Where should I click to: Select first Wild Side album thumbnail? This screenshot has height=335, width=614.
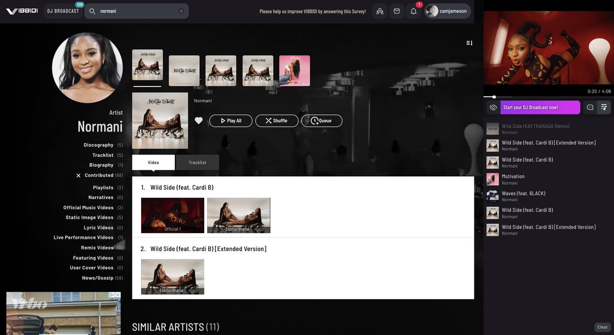coord(147,64)
